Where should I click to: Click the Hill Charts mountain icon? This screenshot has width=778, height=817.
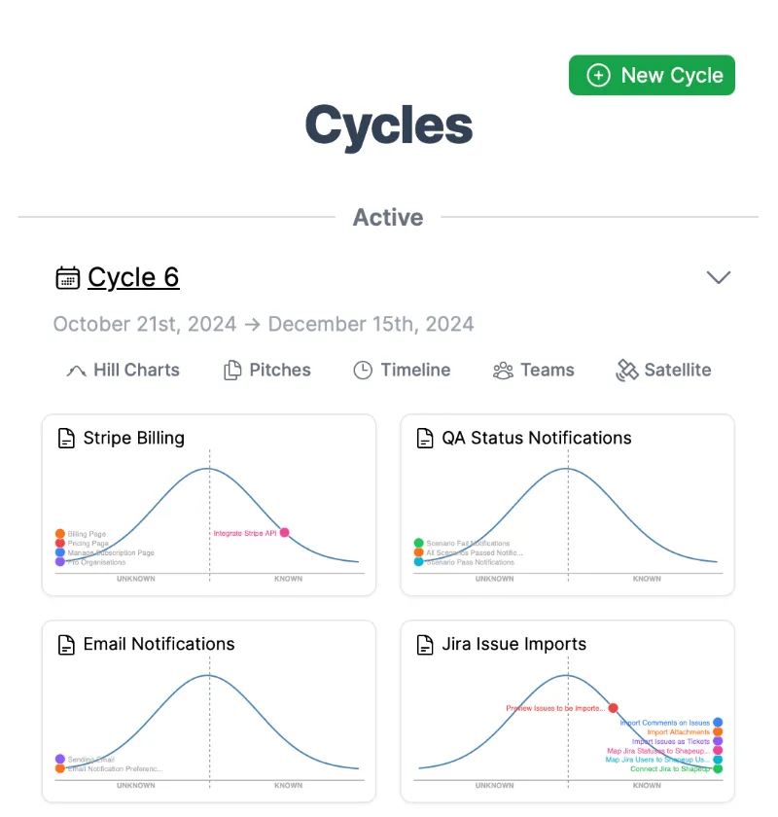coord(76,371)
